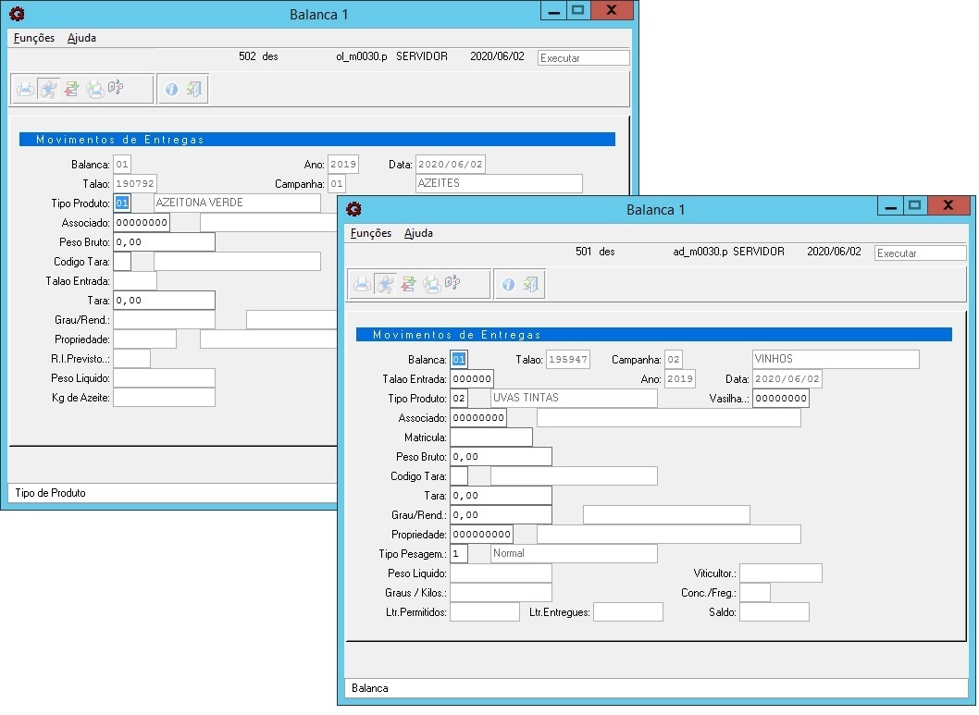Click the AZEITONA VERDE description field
The image size is (979, 715).
(237, 203)
